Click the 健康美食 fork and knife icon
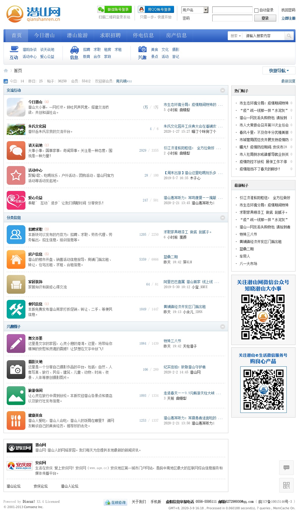299x516 pixels. click(16, 421)
